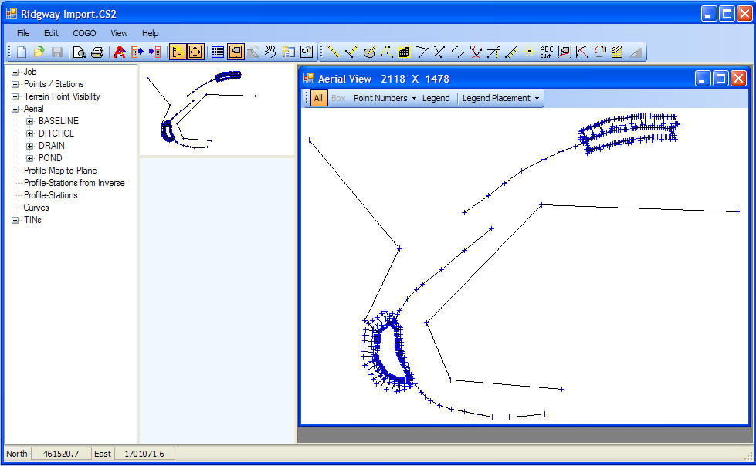
Task: Select the yellow dashed line inverse tool
Action: coord(333,52)
